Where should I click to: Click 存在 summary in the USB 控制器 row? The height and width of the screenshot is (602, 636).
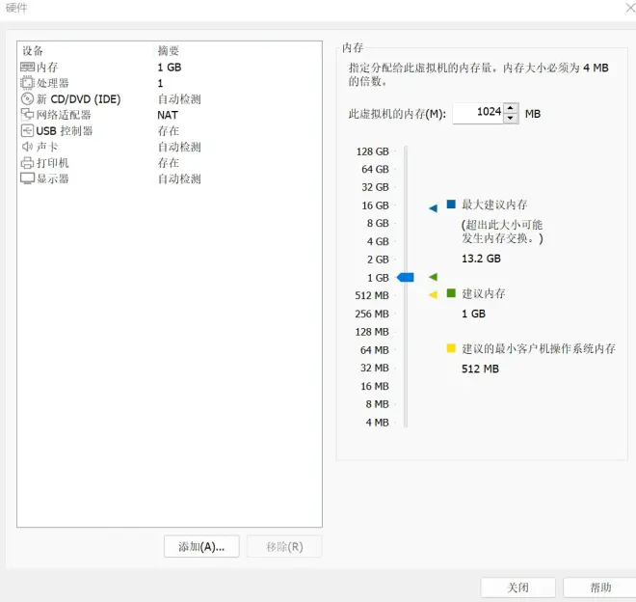[169, 131]
